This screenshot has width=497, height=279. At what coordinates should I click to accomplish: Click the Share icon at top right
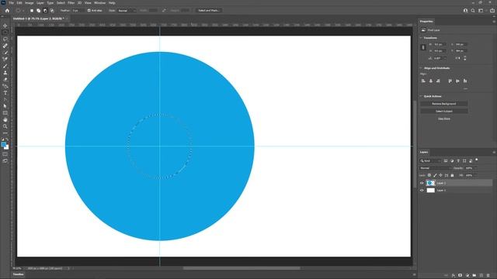[x=492, y=10]
